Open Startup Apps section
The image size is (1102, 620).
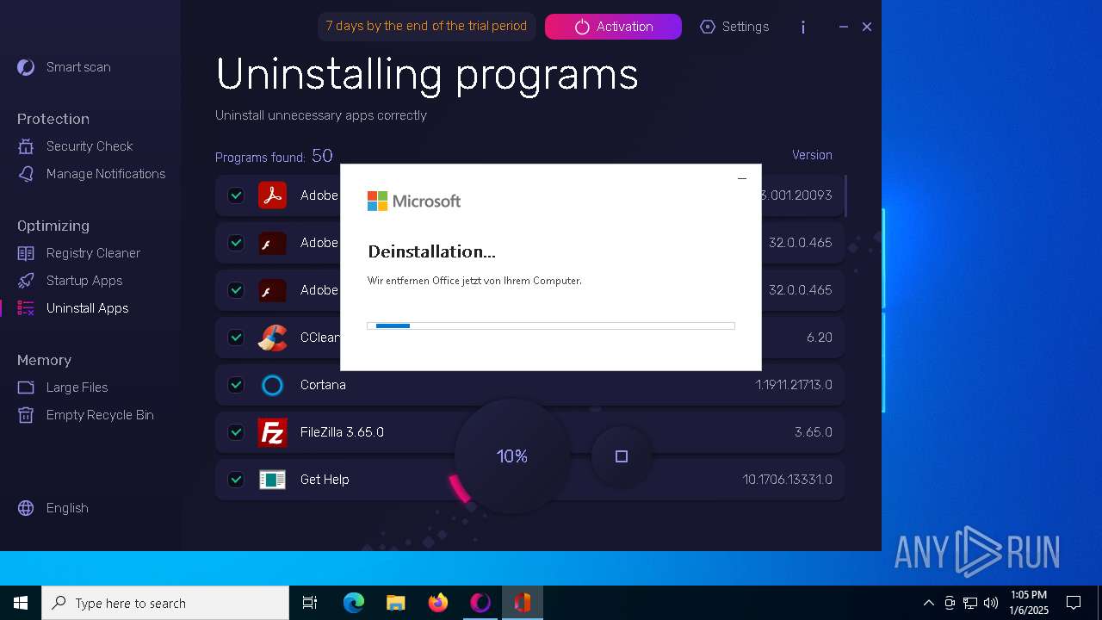coord(84,281)
